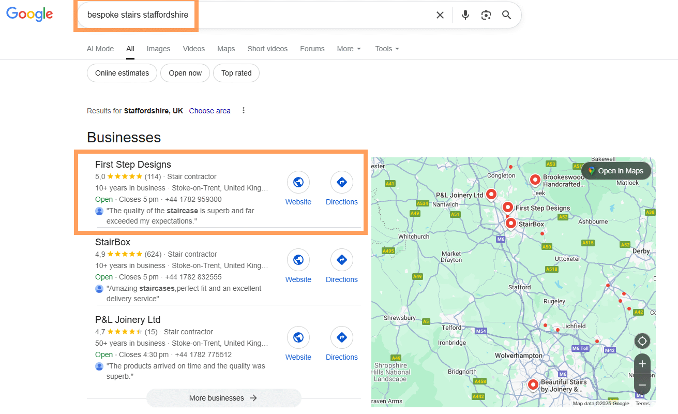Center the map on my location

coord(642,342)
